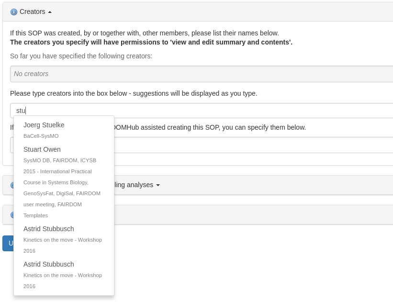Click 'Course in Systems Biology' suggestion text
393x302 pixels.
click(56, 182)
